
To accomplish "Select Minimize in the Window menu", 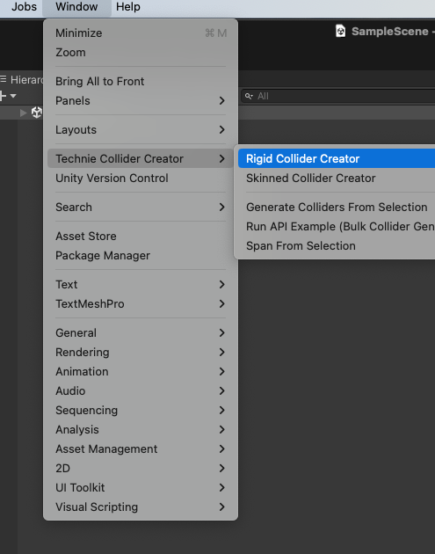I will pos(141,33).
